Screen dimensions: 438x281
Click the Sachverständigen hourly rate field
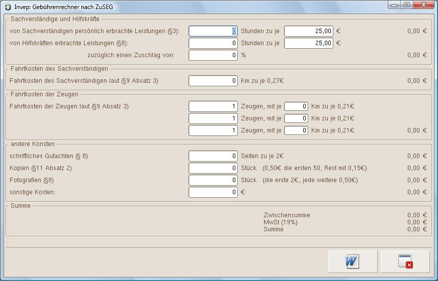pyautogui.click(x=309, y=31)
